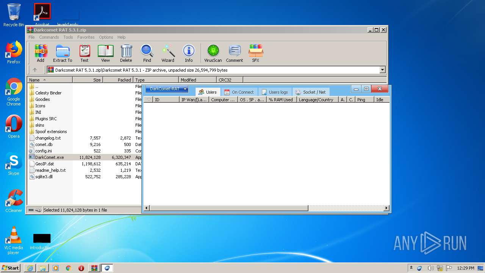Click the Opera icon in the taskbar
Image resolution: width=485 pixels, height=273 pixels.
[x=81, y=268]
